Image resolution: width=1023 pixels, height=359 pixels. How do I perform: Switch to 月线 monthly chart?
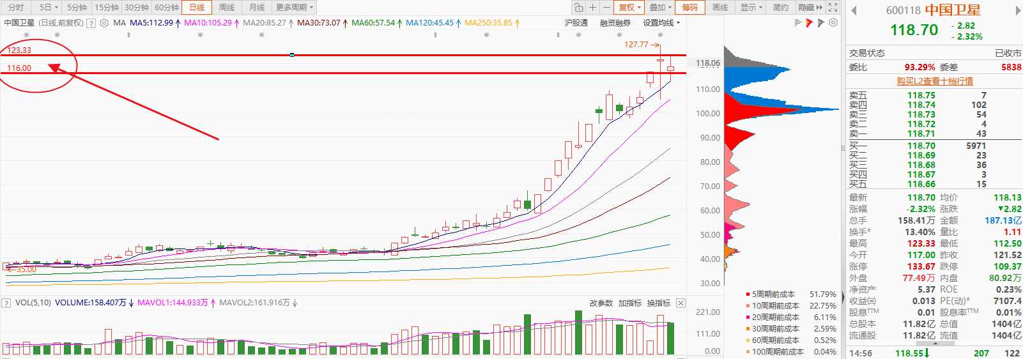point(257,8)
